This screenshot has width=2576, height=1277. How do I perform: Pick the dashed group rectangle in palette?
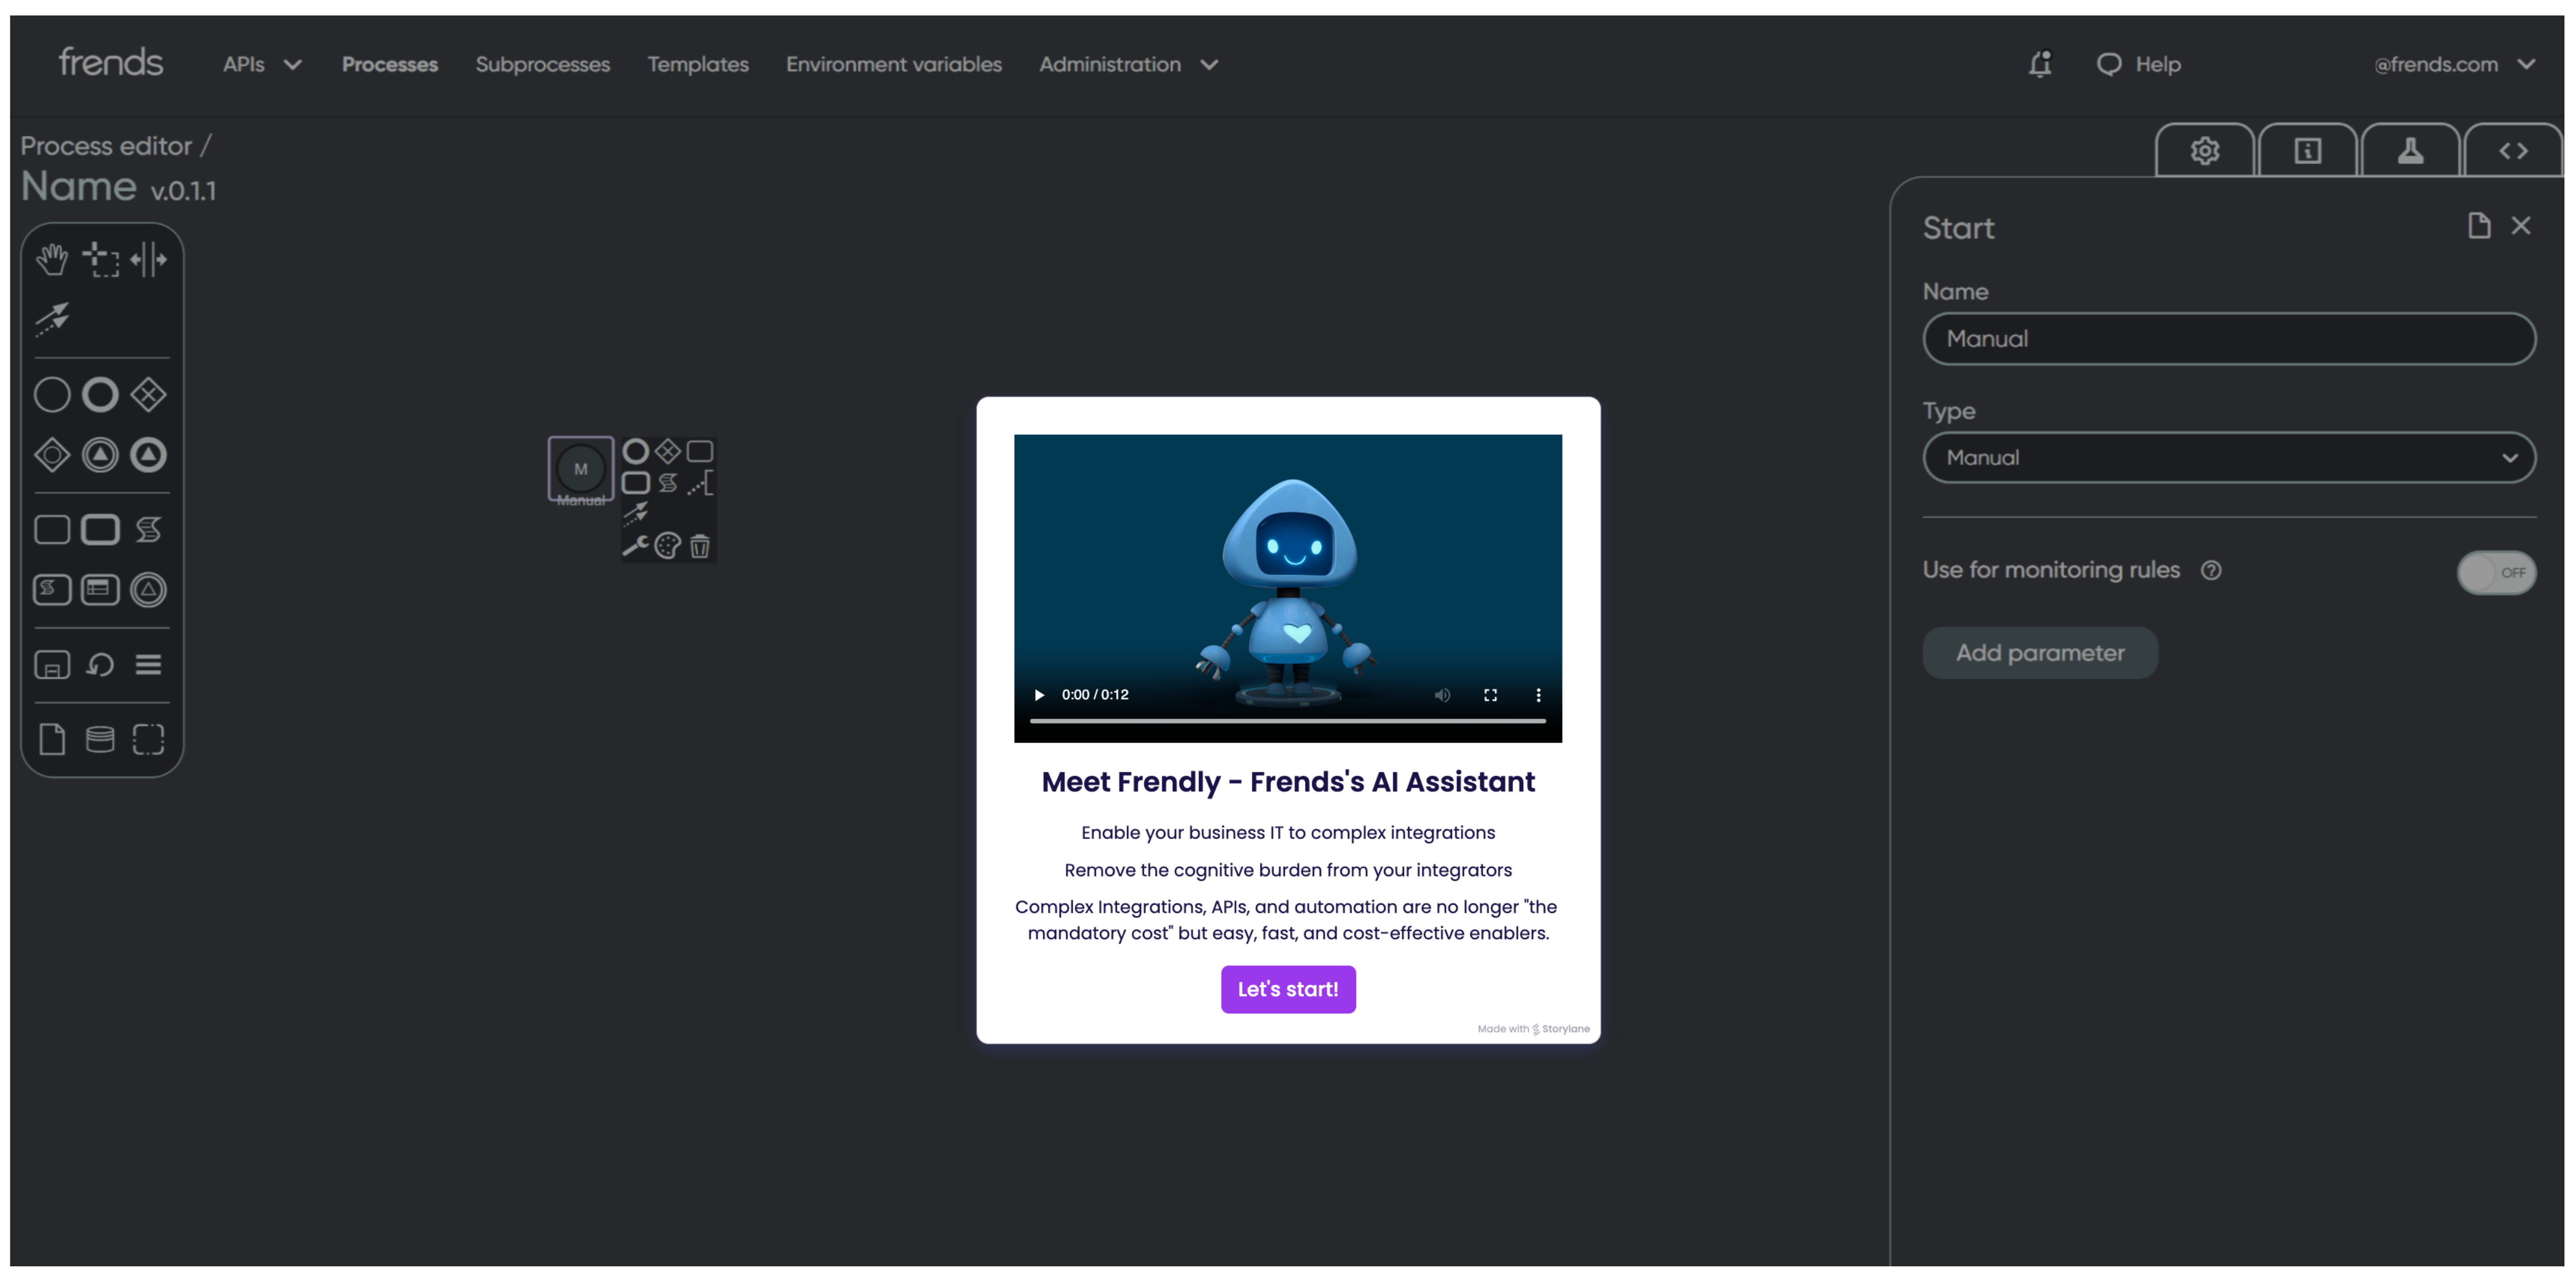[148, 740]
